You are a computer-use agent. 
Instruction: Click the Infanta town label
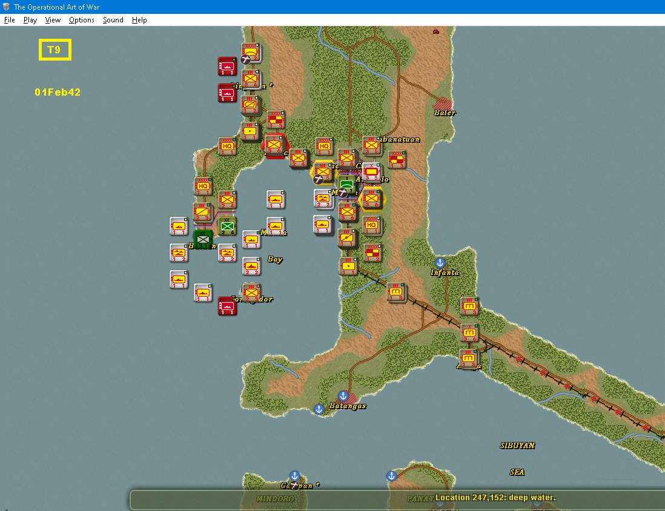[445, 272]
